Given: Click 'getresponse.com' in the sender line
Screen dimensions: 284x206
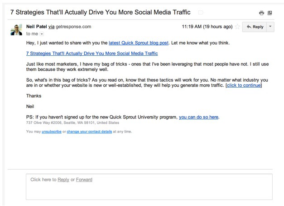Looking at the screenshot, I should pyautogui.click(x=73, y=27).
